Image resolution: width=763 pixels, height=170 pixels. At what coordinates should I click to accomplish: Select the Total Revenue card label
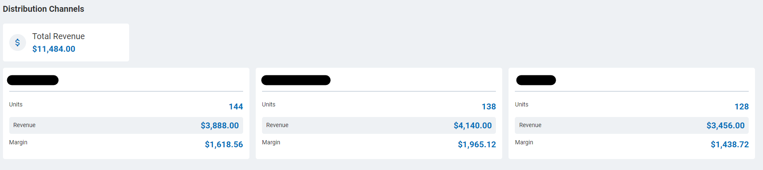point(58,36)
